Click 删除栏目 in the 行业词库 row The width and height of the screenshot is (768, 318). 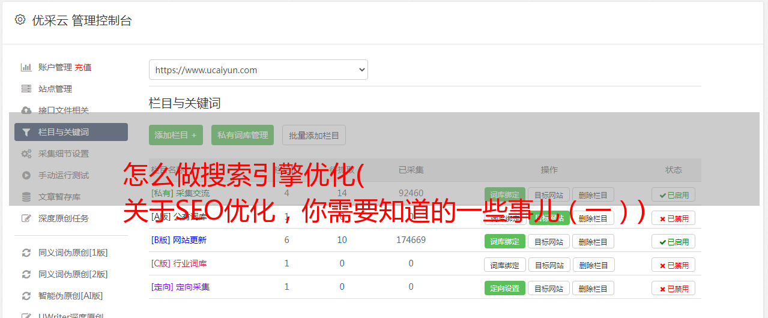(x=593, y=265)
